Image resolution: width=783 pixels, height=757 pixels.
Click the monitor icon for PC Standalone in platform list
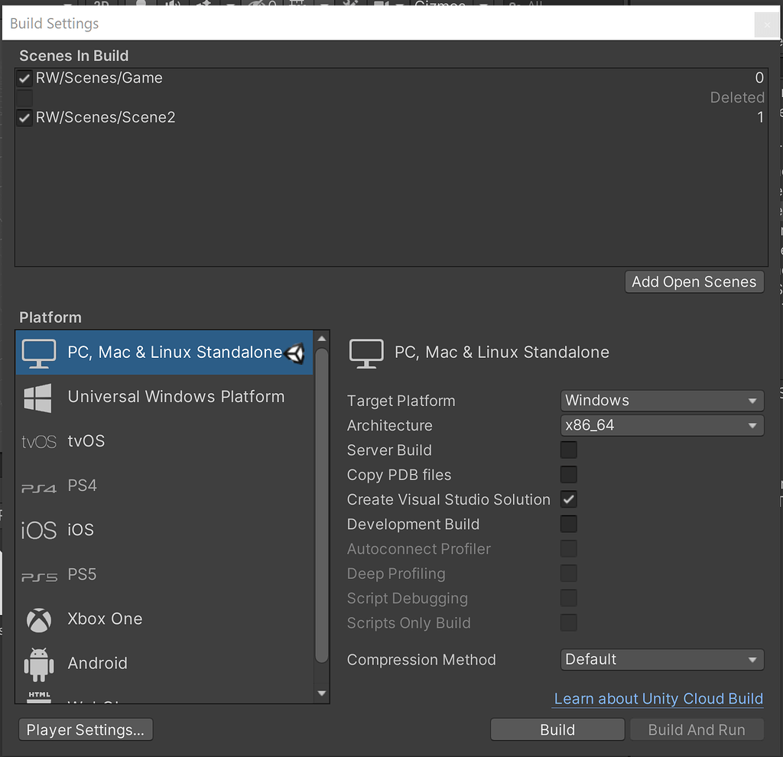tap(39, 353)
